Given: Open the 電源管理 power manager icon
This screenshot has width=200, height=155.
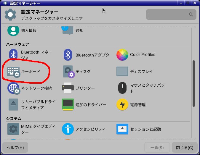Looking at the screenshot, I should [122, 104].
